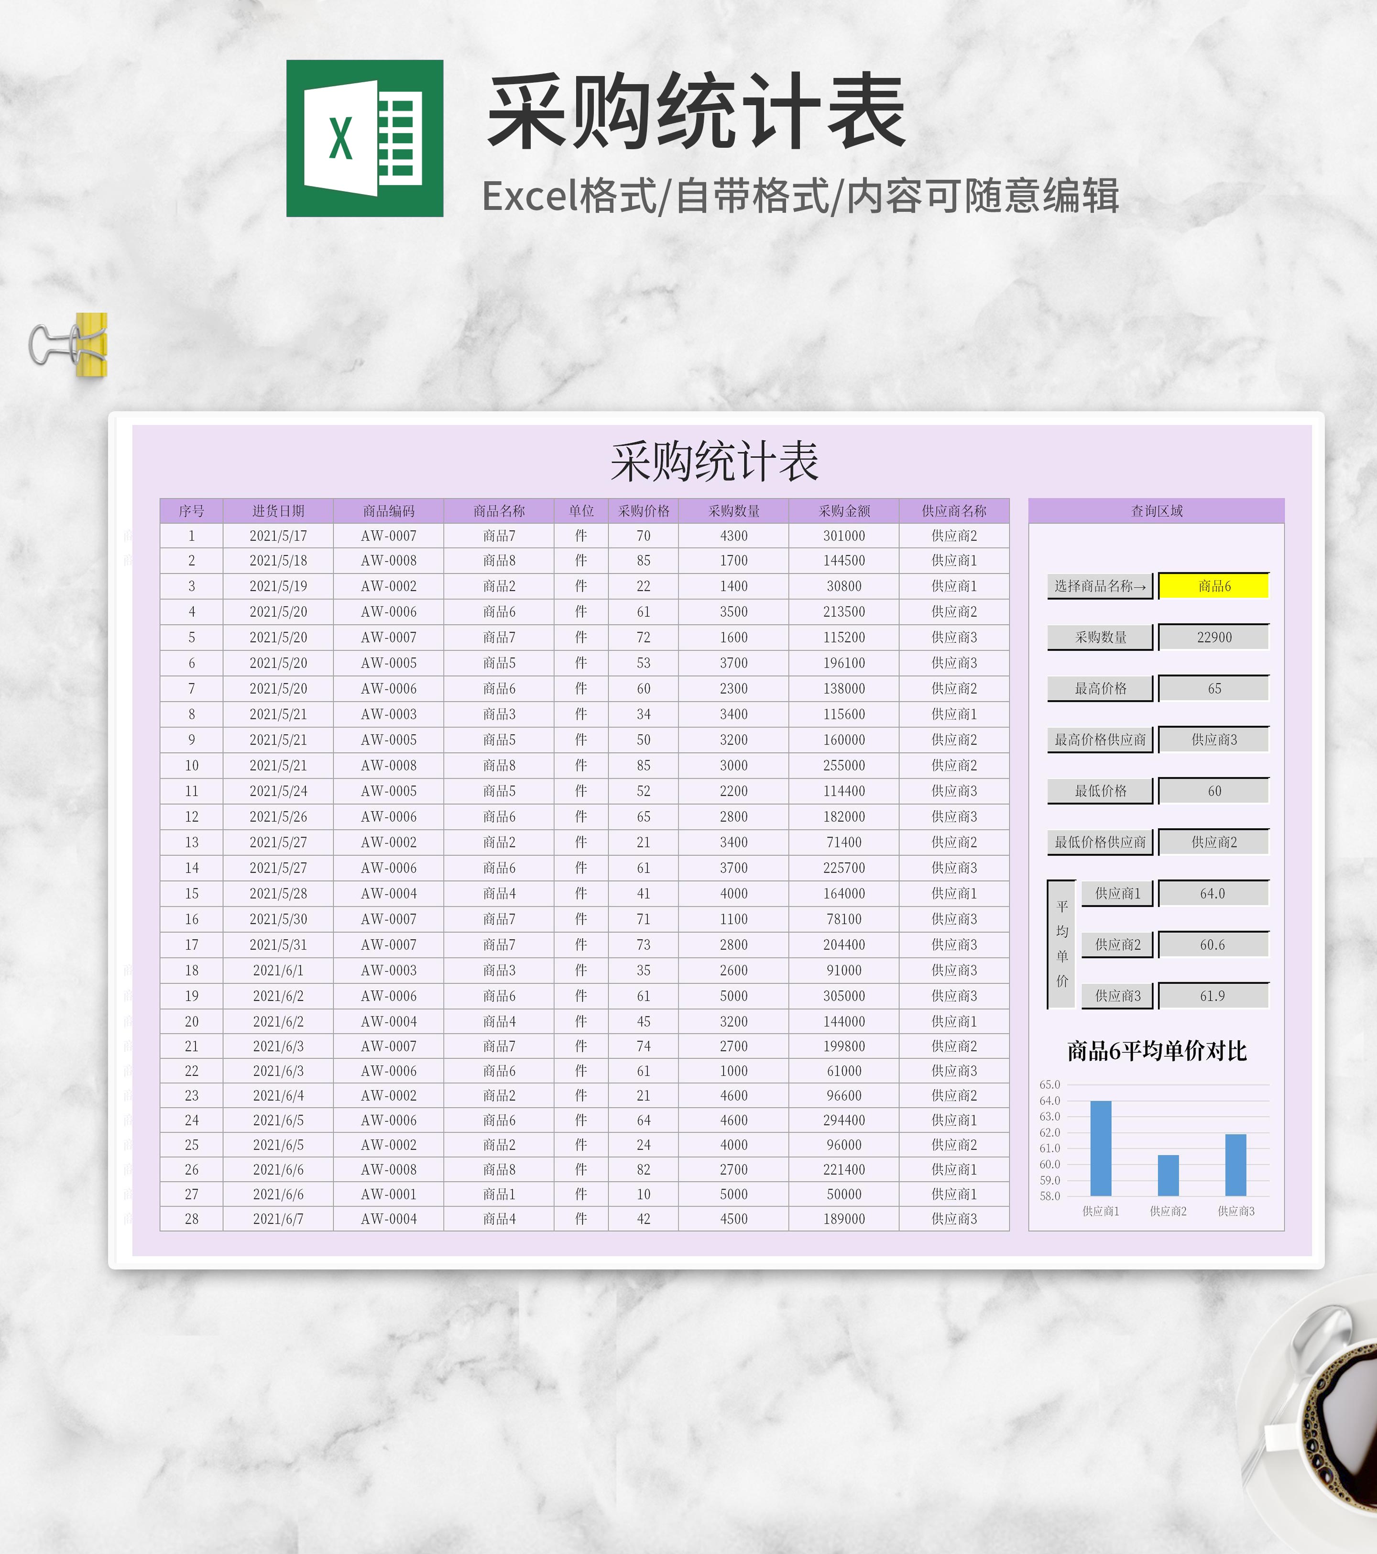Click the 采购数量 value showing 22900
The height and width of the screenshot is (1554, 1377).
tap(1214, 636)
